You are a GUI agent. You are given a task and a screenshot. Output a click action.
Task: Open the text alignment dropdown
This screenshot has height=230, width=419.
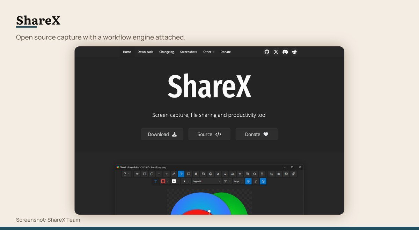click(227, 181)
